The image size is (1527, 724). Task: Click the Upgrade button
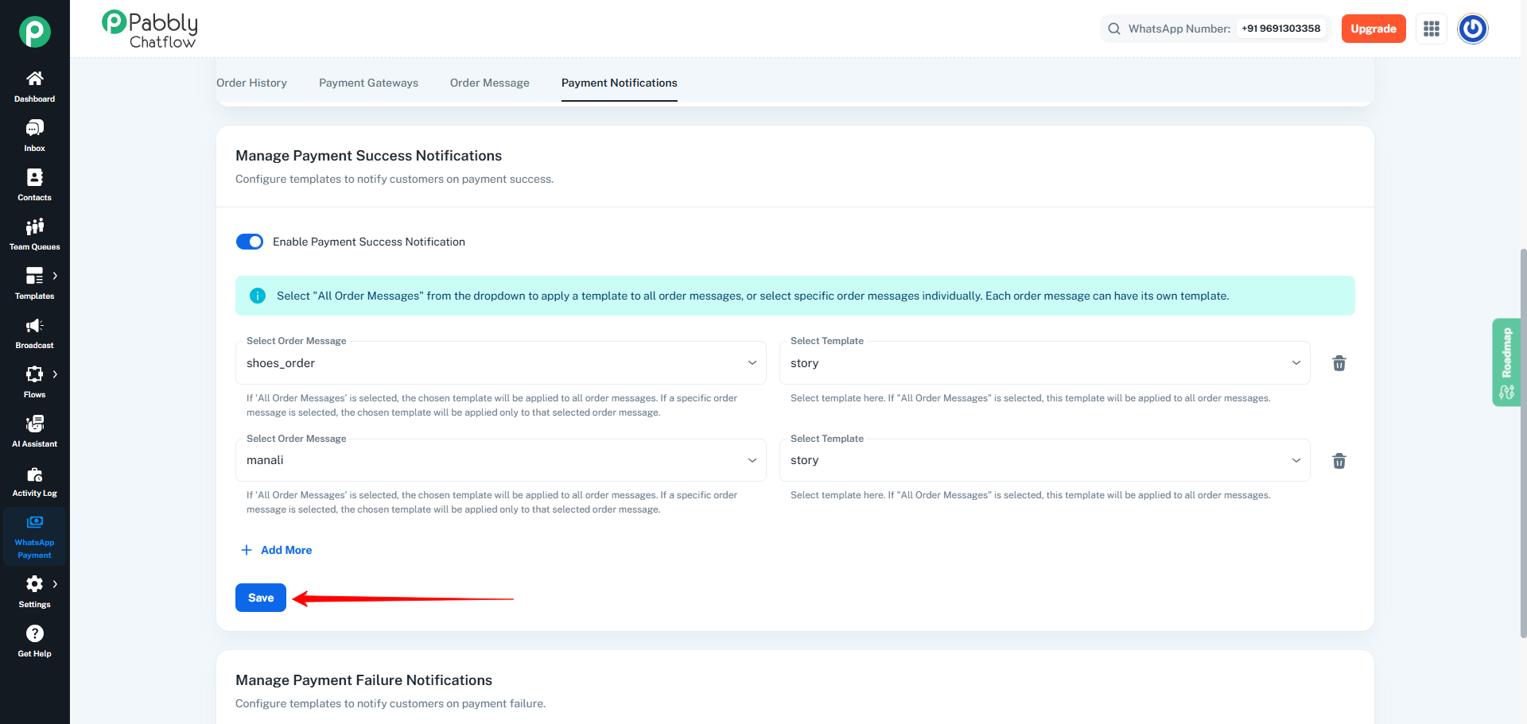[1374, 29]
